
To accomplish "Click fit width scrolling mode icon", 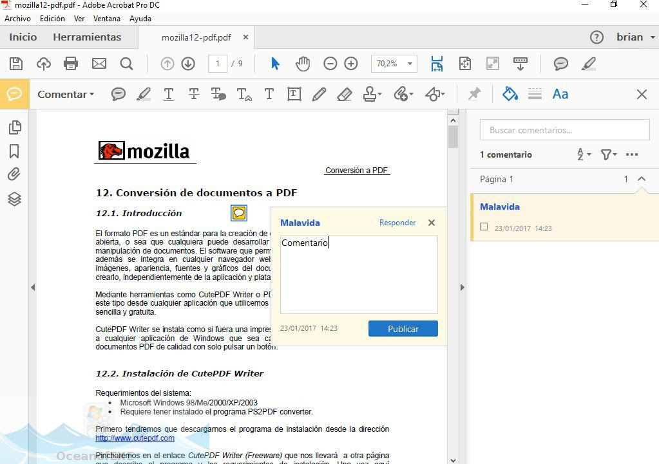I will pyautogui.click(x=437, y=64).
